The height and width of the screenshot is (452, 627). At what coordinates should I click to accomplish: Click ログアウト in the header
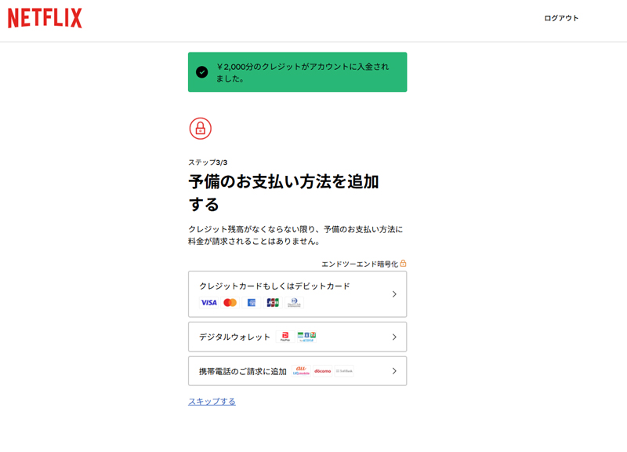click(x=561, y=18)
